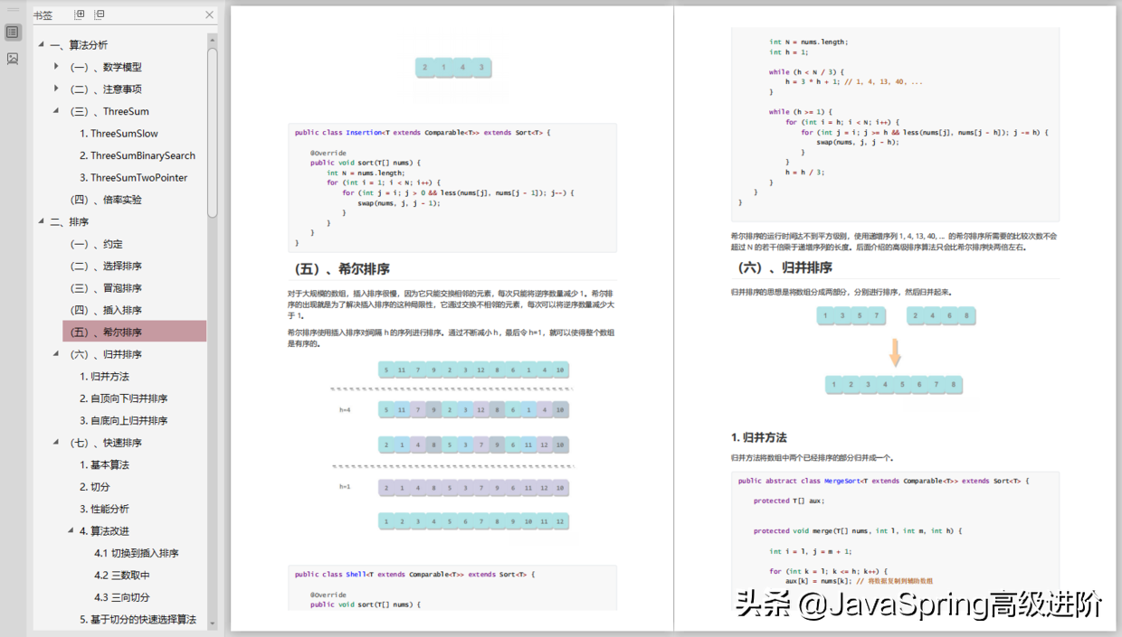The image size is (1122, 637).
Task: Open bookmark (一)、数学模型
Action: point(106,67)
